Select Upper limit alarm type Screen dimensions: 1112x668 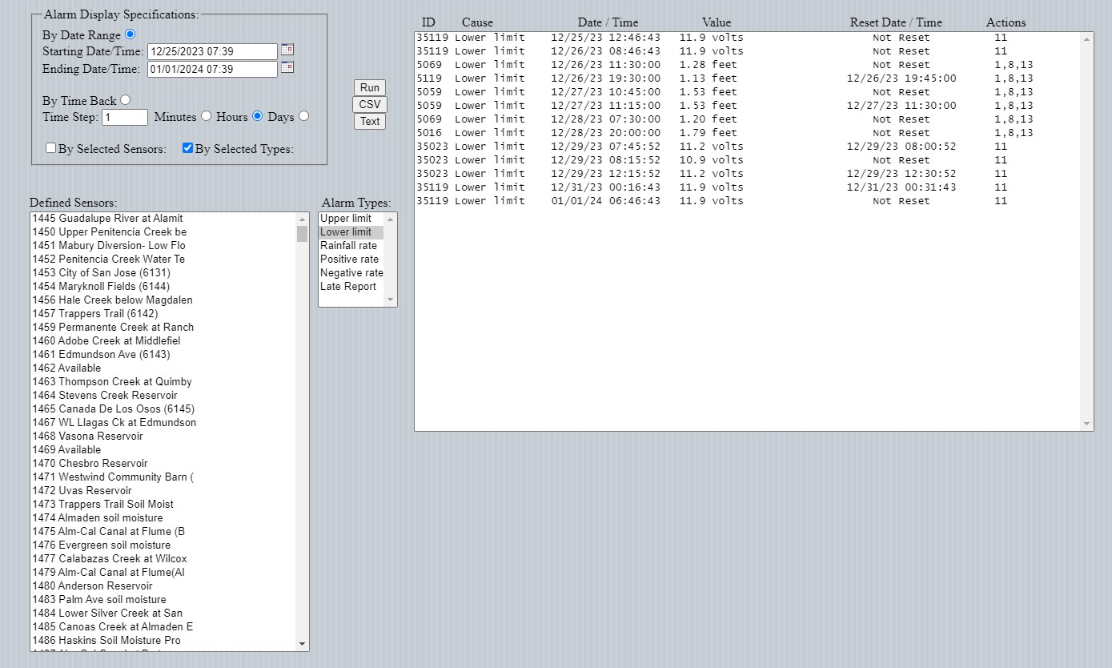[346, 219]
